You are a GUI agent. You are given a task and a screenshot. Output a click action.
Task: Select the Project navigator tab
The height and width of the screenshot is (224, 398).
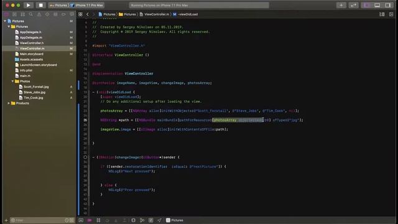pyautogui.click(x=6, y=14)
